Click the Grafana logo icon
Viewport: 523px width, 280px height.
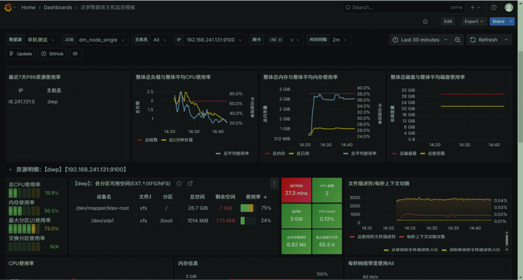8,8
